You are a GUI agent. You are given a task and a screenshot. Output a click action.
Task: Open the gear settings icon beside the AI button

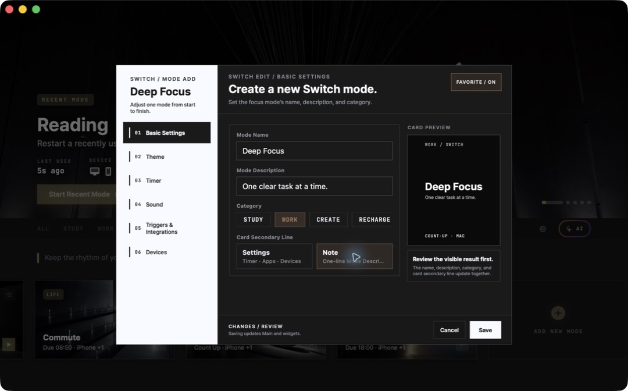point(543,229)
